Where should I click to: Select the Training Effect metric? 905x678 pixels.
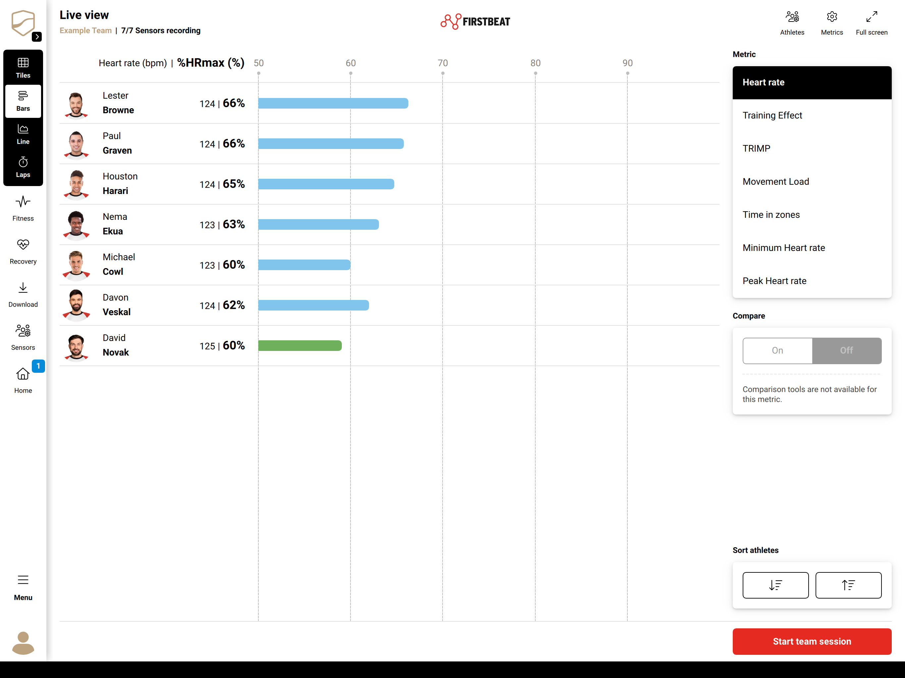click(x=812, y=116)
